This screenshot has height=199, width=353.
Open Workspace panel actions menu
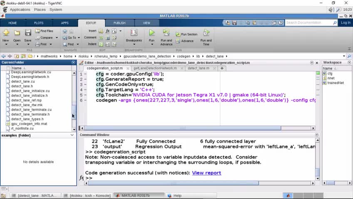pos(349,63)
